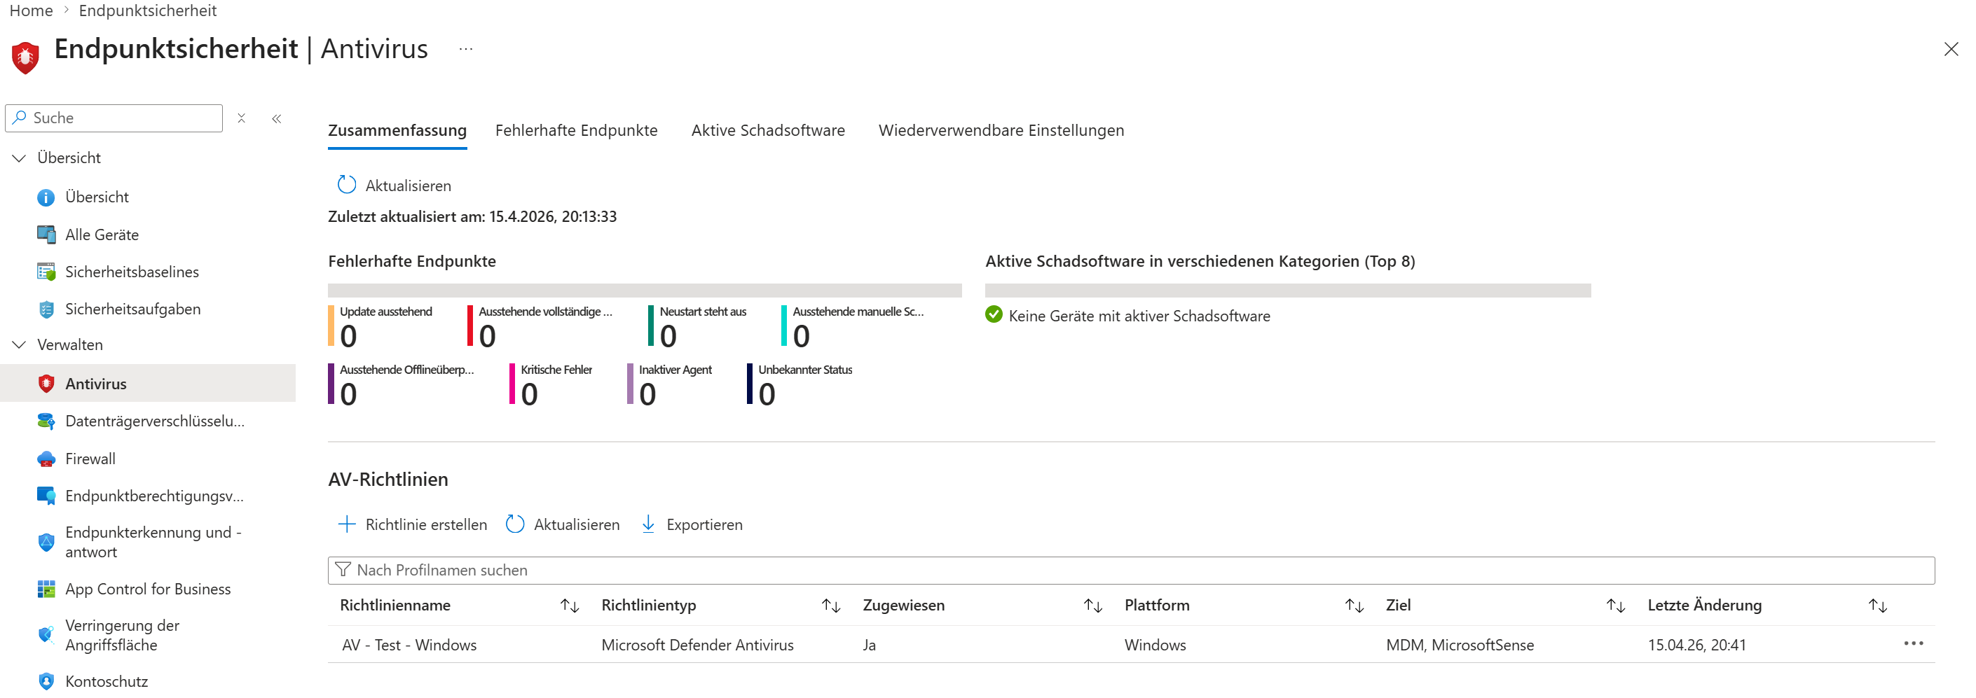
Task: Sort table by Richtlinienname column
Action: click(569, 606)
